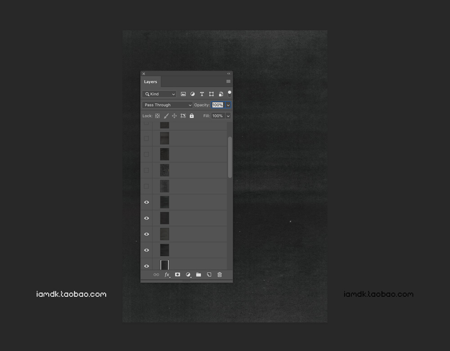
Task: Toggle the smart object filter icon
Action: click(x=220, y=94)
